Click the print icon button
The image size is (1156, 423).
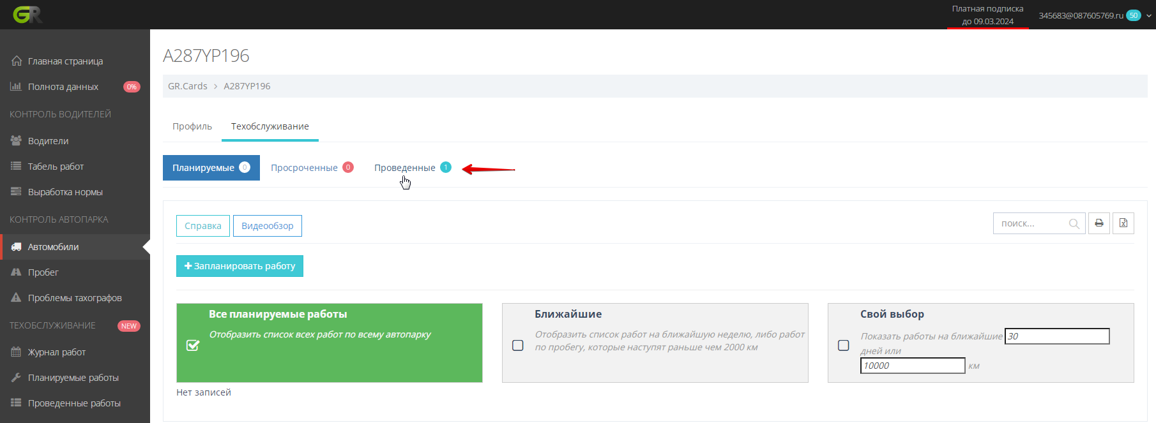pos(1099,223)
